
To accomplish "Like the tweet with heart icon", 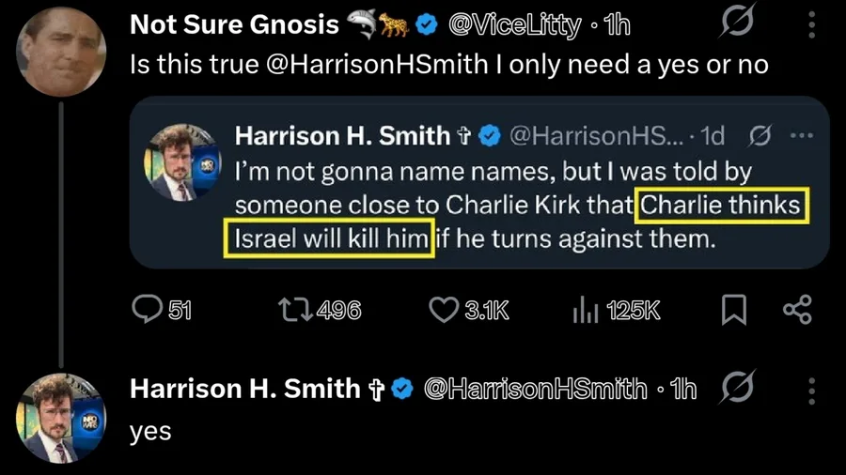I will (442, 309).
